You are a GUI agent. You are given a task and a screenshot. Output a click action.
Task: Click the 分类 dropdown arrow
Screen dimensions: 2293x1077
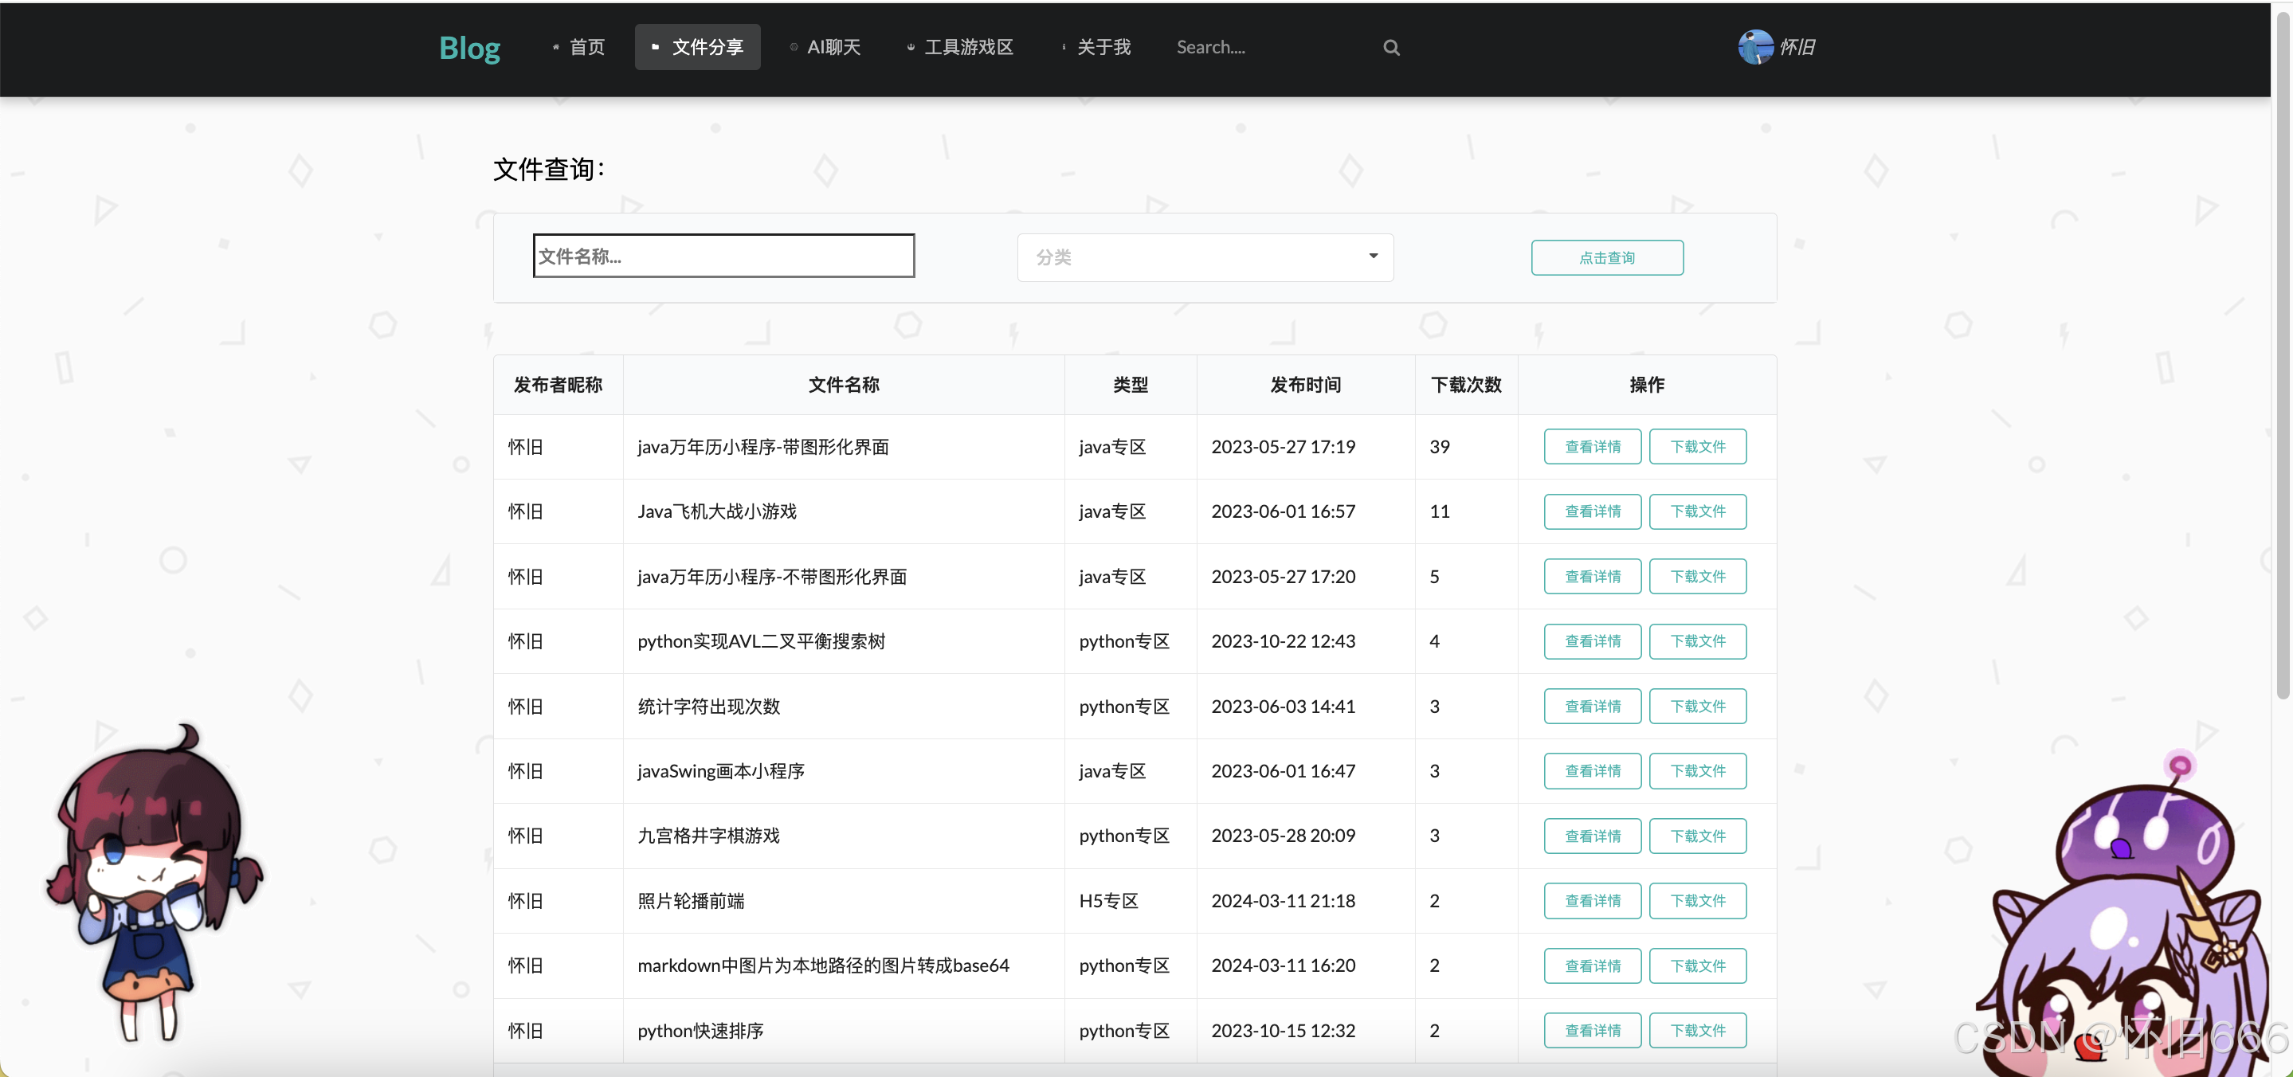1373,257
